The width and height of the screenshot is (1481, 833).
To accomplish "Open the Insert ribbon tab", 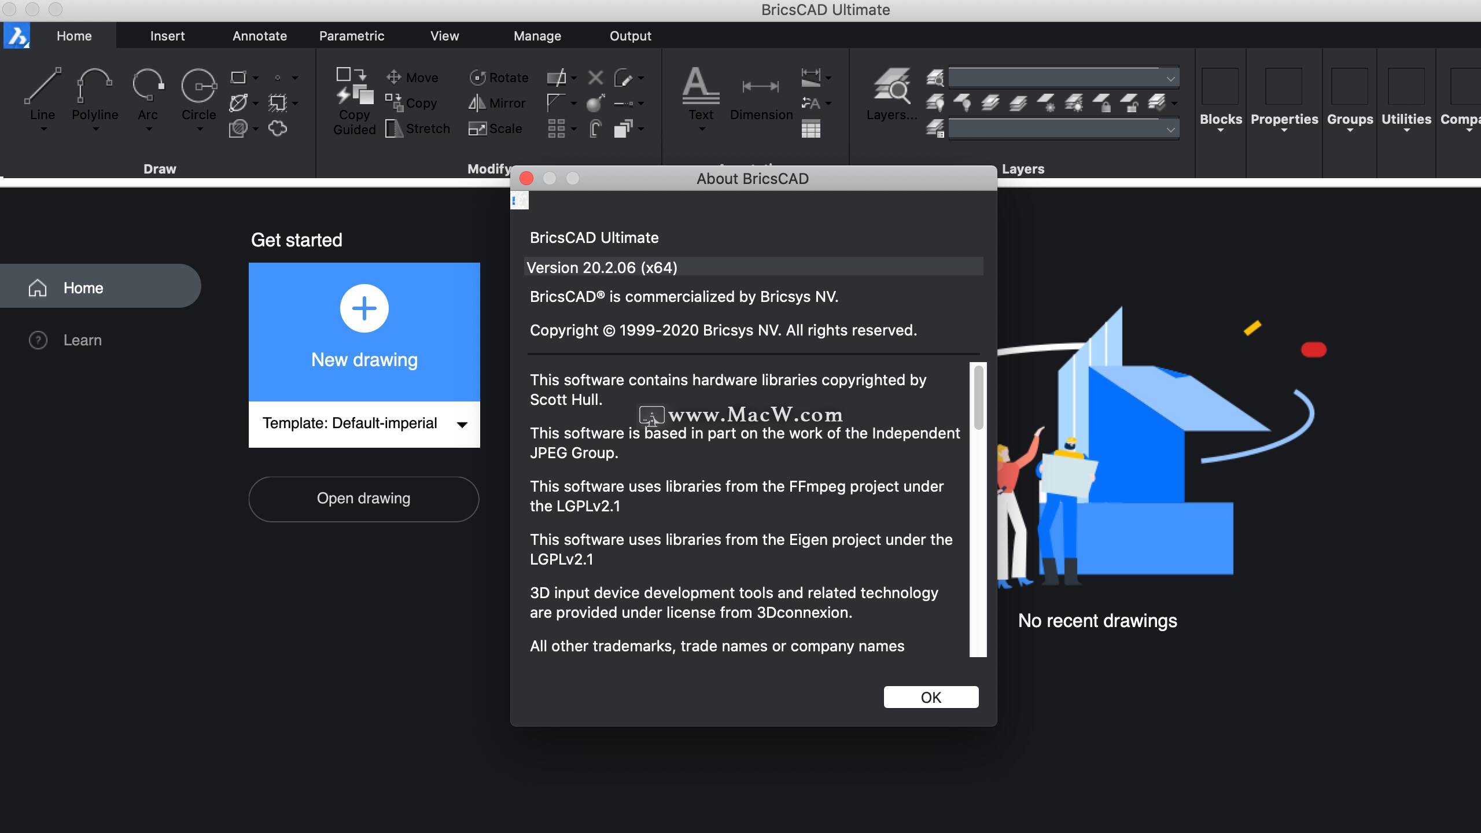I will pyautogui.click(x=166, y=35).
